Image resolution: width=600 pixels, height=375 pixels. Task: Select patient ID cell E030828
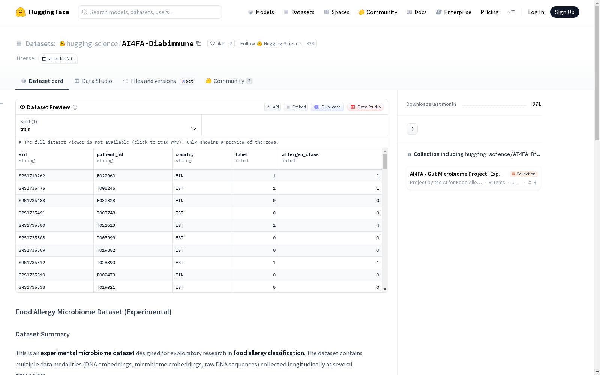click(133, 201)
